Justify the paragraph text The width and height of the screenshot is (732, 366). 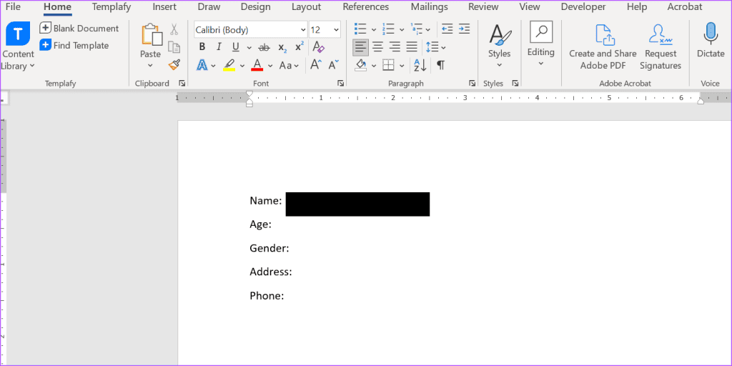(411, 47)
